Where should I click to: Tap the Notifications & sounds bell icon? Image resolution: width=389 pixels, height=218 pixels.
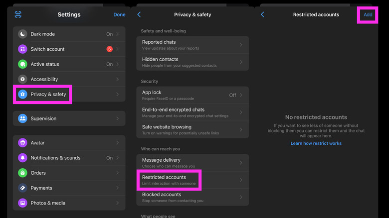point(22,158)
